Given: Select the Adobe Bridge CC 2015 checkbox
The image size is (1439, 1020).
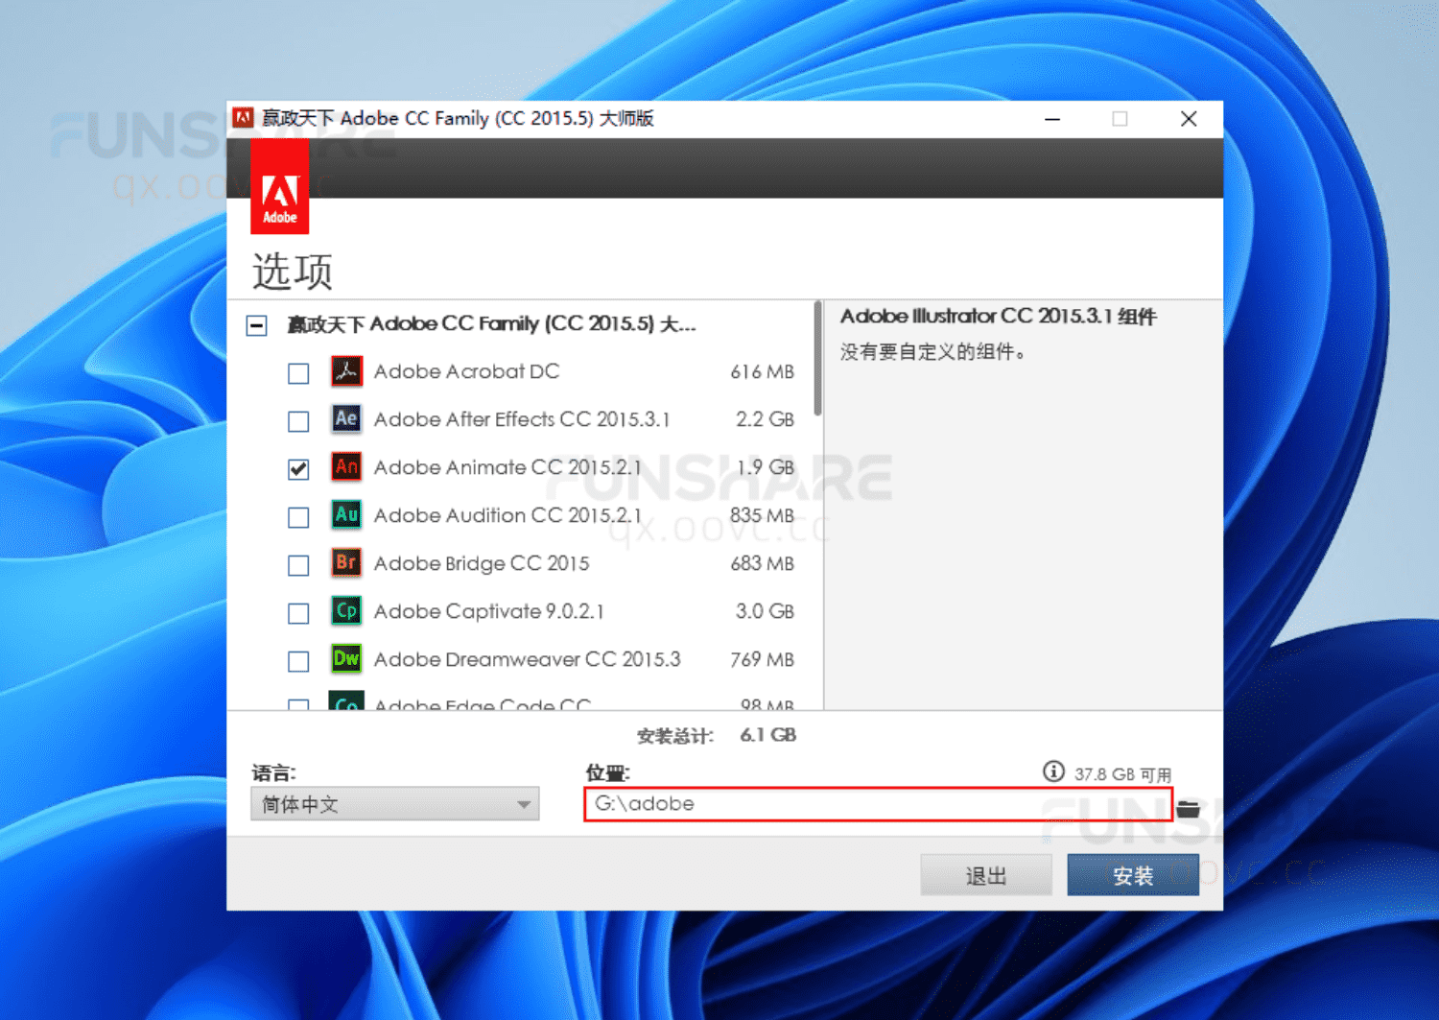Looking at the screenshot, I should 298,565.
